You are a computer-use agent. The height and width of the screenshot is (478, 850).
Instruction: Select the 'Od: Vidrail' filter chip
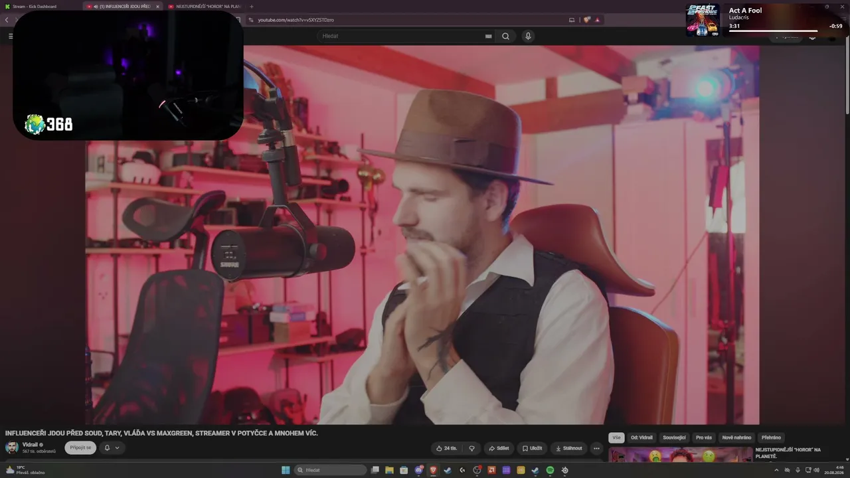[641, 438]
